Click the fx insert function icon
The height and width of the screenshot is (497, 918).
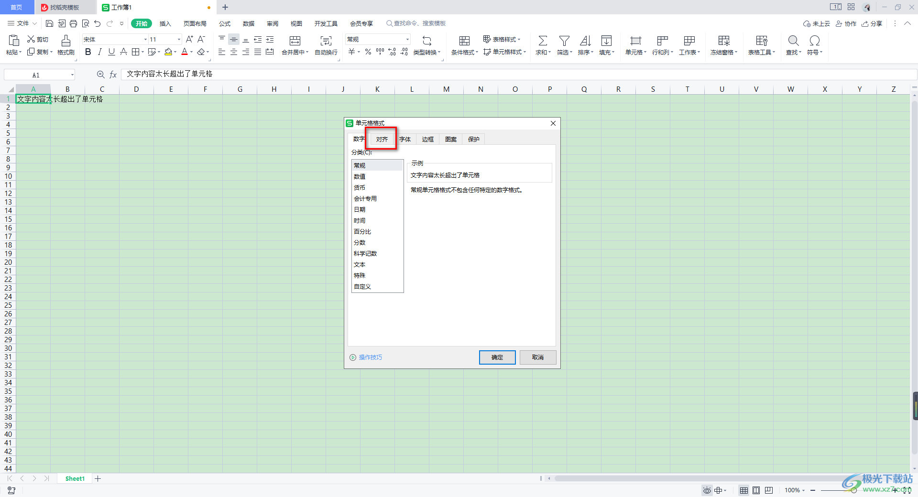click(113, 75)
